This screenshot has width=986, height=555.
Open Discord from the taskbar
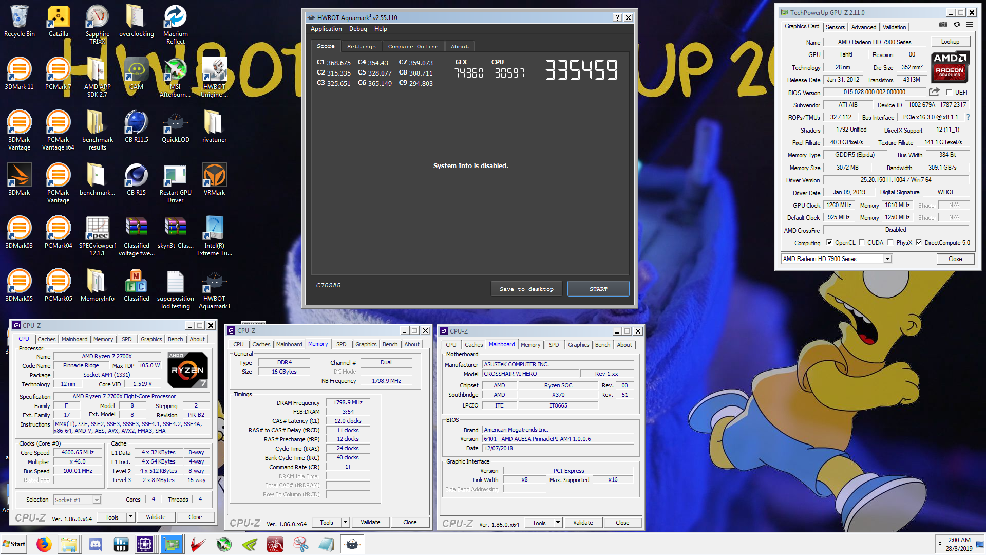coord(96,544)
